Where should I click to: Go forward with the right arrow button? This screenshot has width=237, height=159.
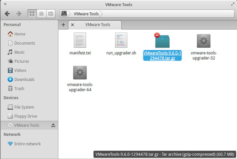click(x=19, y=14)
